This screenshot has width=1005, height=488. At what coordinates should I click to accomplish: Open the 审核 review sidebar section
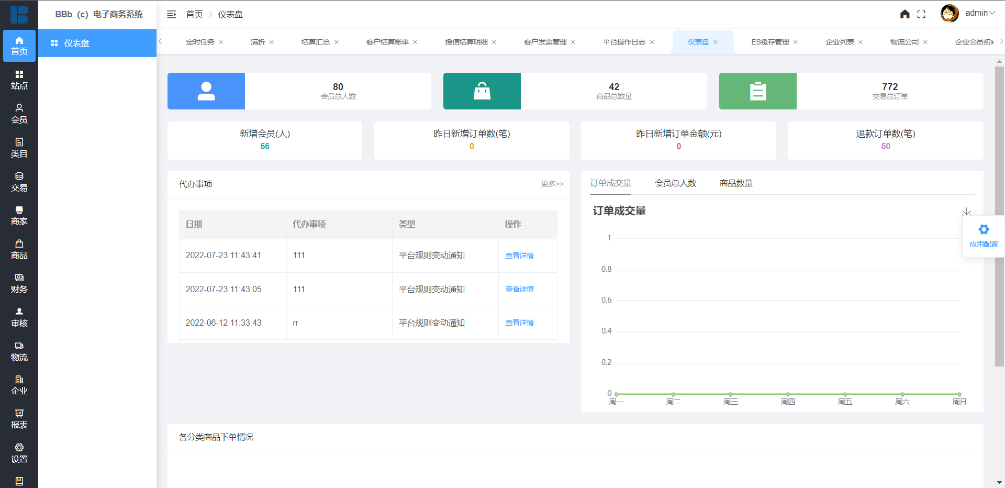pyautogui.click(x=19, y=317)
